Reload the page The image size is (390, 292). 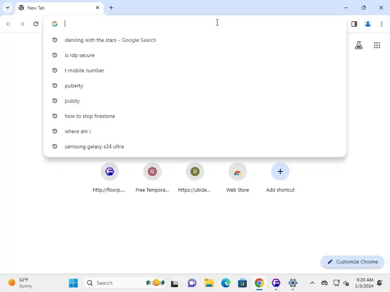(x=36, y=24)
